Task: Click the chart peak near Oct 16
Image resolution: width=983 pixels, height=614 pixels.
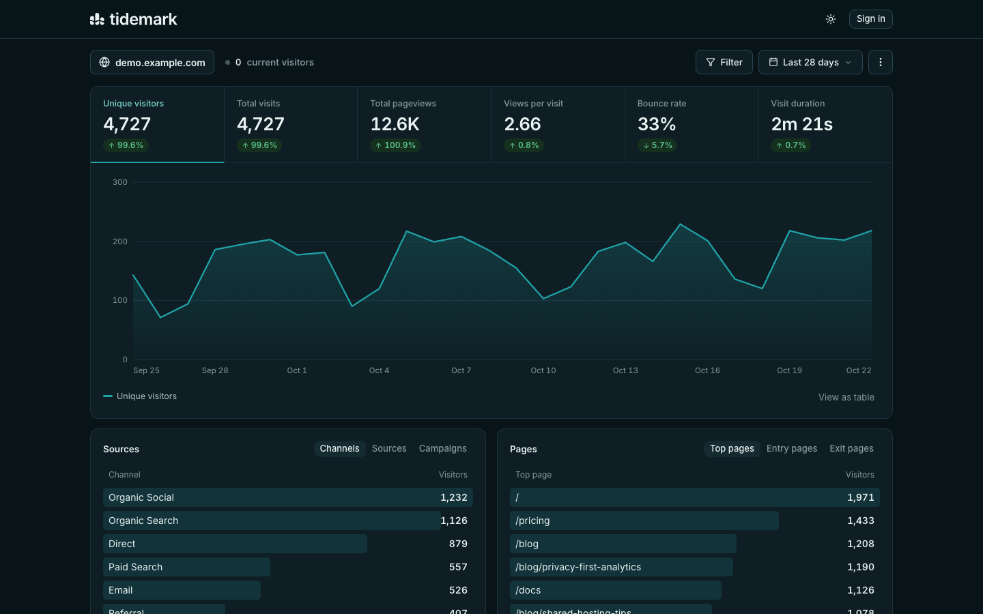Action: 680,224
